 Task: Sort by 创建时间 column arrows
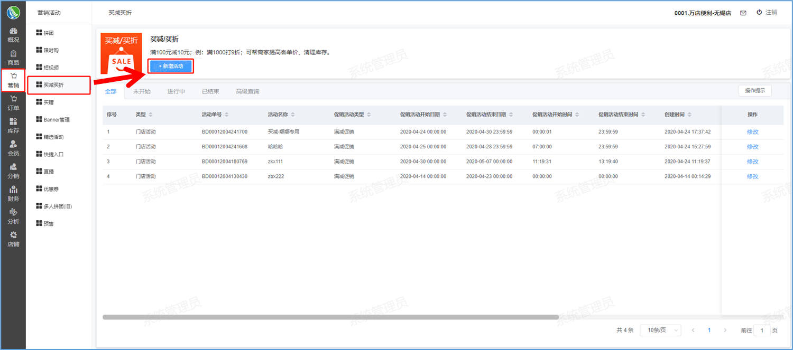[689, 115]
